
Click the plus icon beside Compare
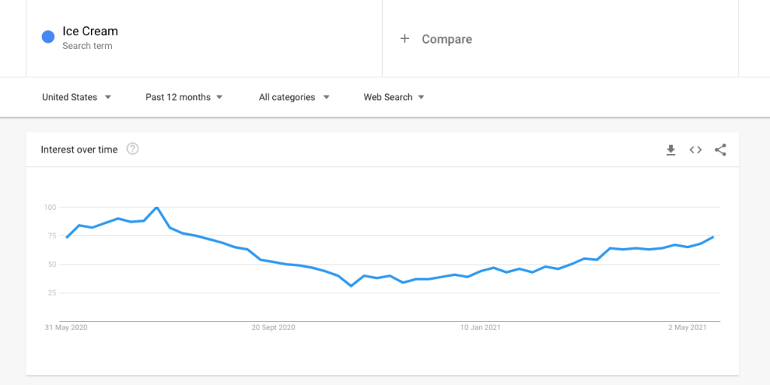[405, 39]
